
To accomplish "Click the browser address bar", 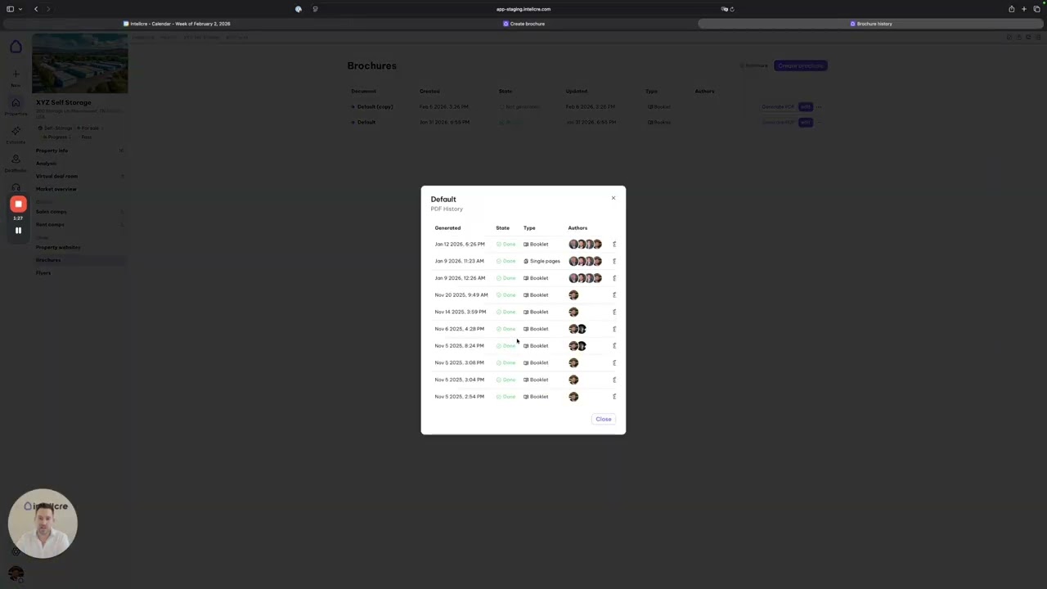I will click(523, 9).
